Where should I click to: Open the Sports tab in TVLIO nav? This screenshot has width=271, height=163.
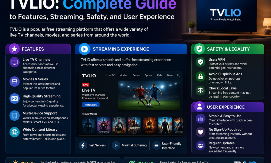click(x=148, y=75)
